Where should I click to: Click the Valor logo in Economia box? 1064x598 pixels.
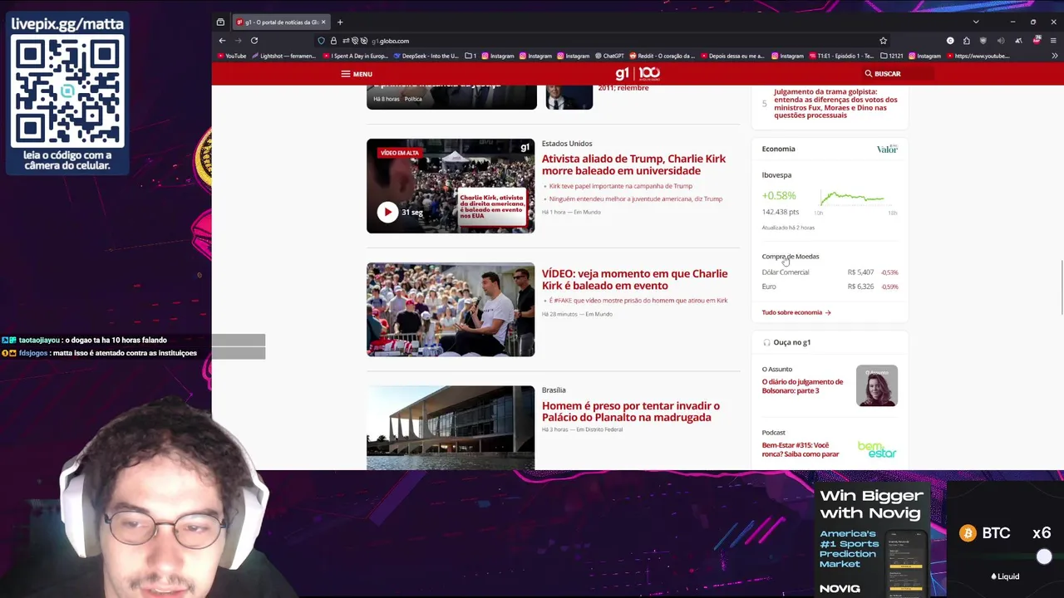click(x=887, y=149)
